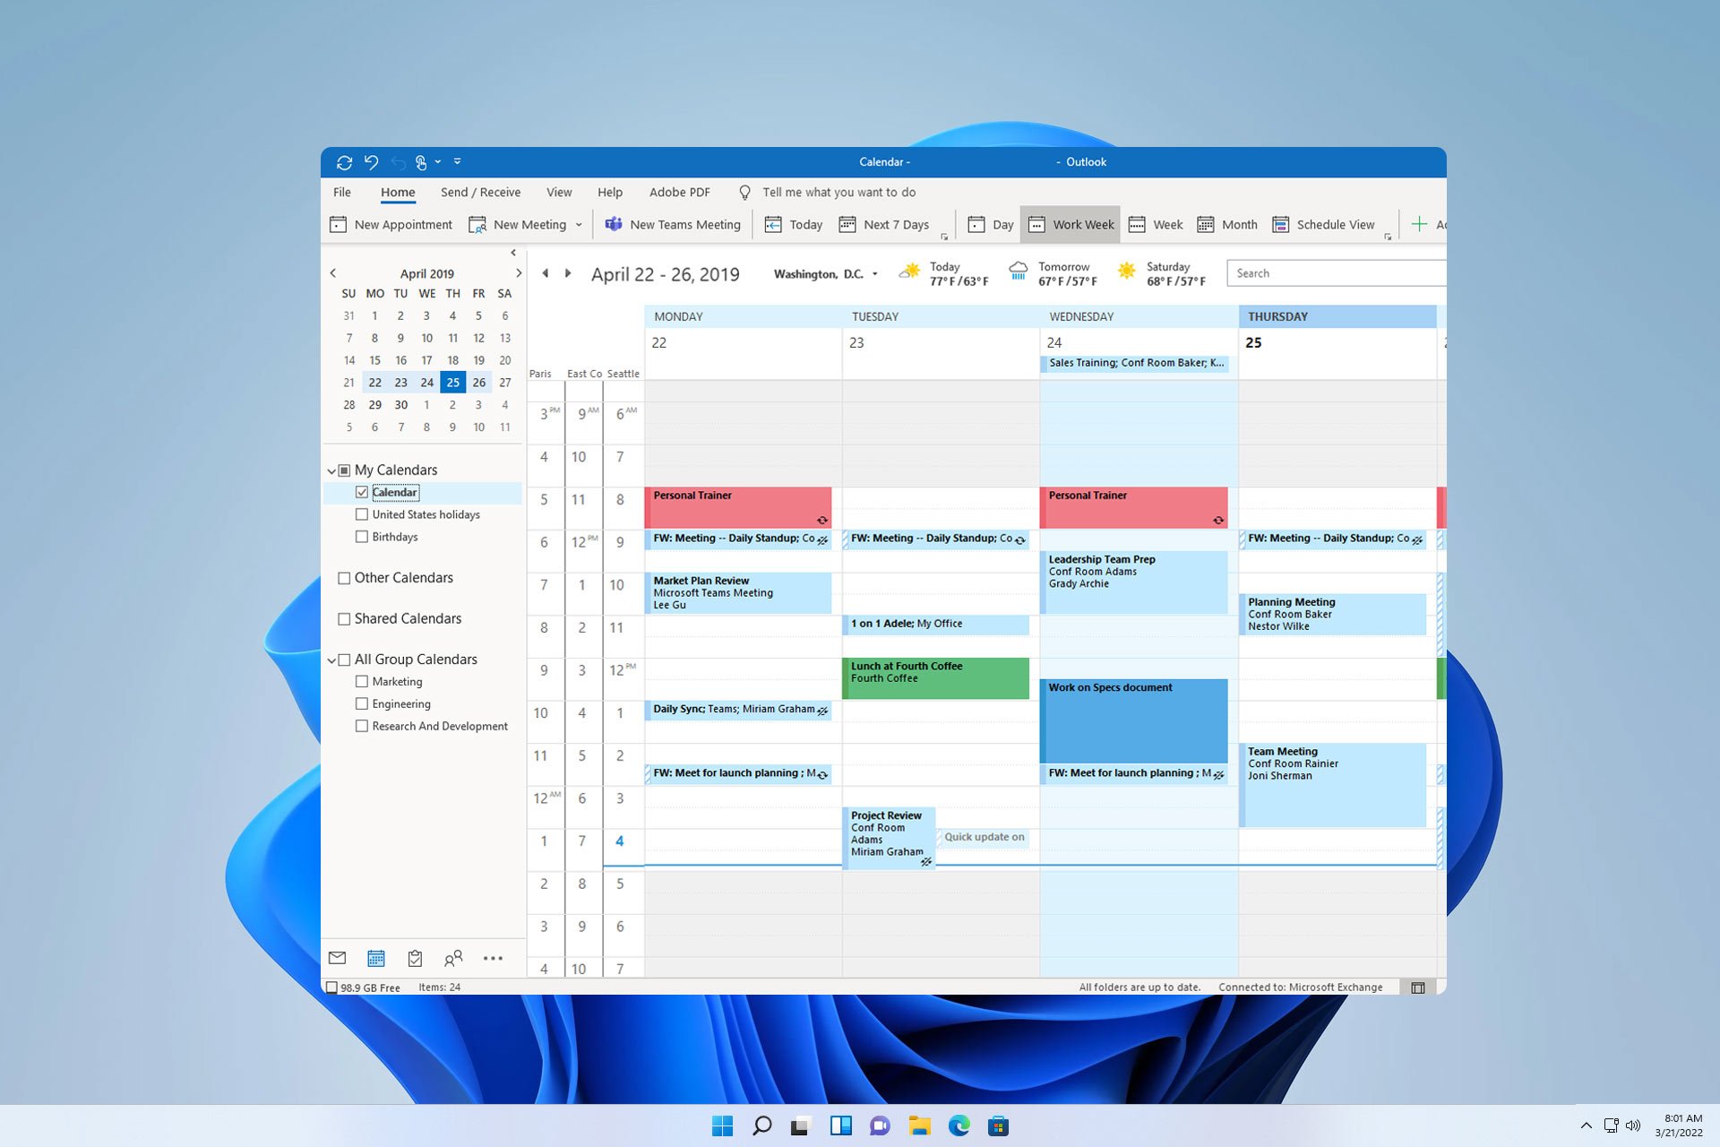Navigate to next week using forward arrow
The height and width of the screenshot is (1147, 1720).
click(567, 272)
